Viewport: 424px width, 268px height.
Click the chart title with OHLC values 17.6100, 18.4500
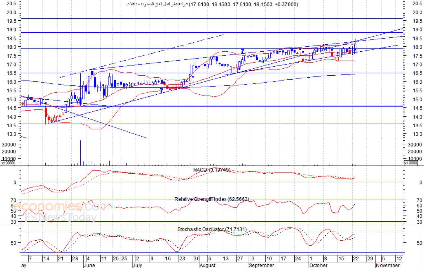(x=212, y=4)
